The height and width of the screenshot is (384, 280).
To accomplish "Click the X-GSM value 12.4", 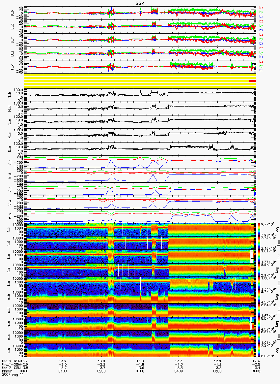I will (256, 361).
